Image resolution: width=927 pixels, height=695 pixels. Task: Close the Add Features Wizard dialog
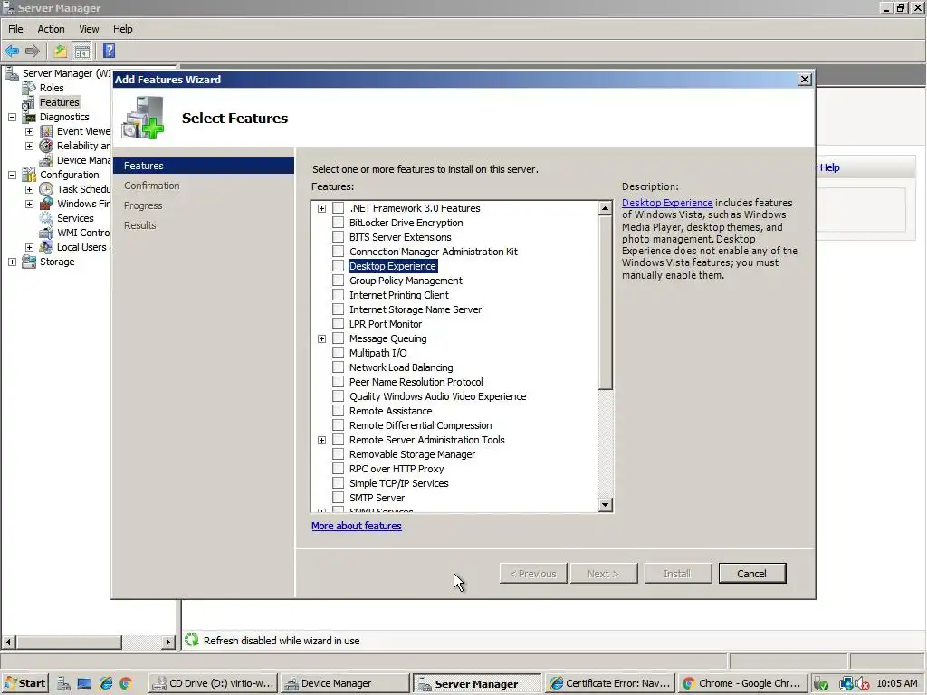click(x=805, y=80)
